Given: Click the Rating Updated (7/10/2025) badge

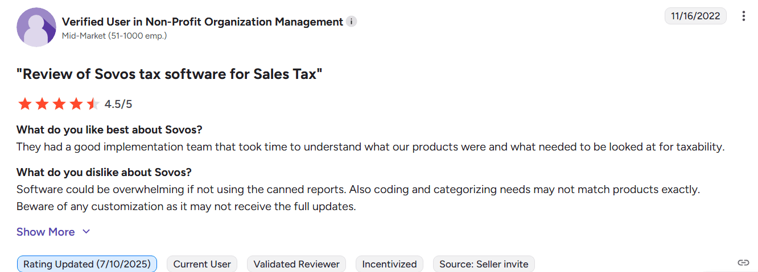Looking at the screenshot, I should [x=87, y=264].
